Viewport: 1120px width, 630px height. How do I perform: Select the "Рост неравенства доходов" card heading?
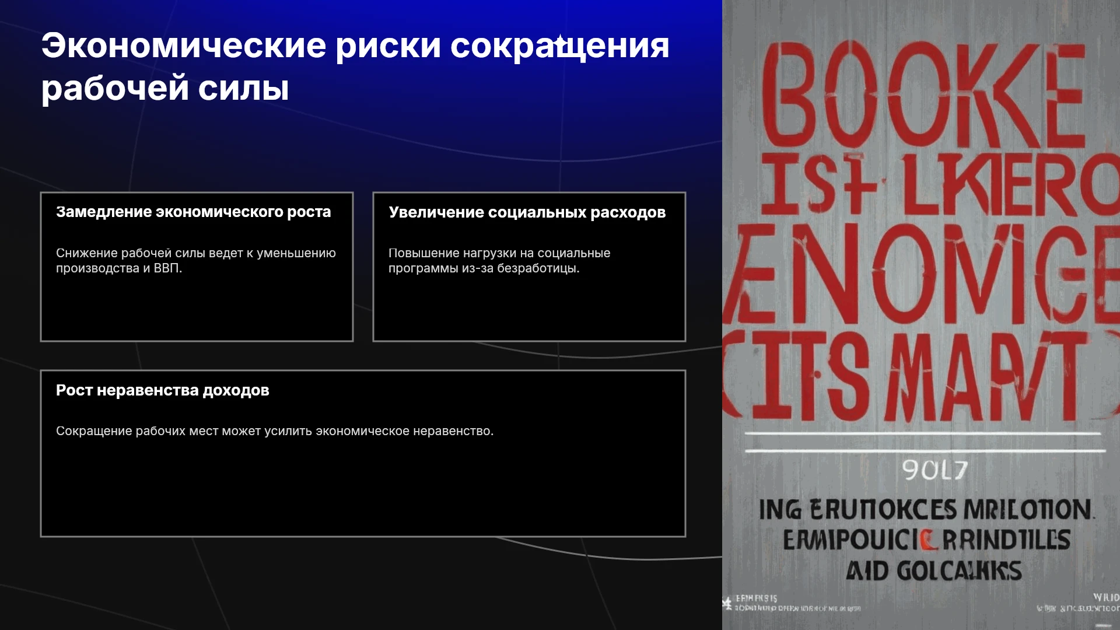[x=162, y=390]
